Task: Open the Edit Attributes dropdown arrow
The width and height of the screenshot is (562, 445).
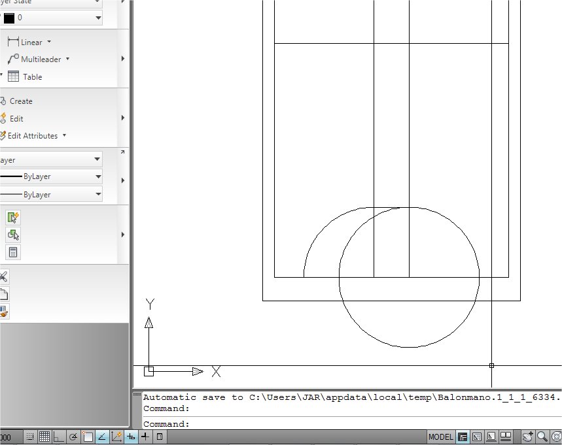Action: coord(65,135)
